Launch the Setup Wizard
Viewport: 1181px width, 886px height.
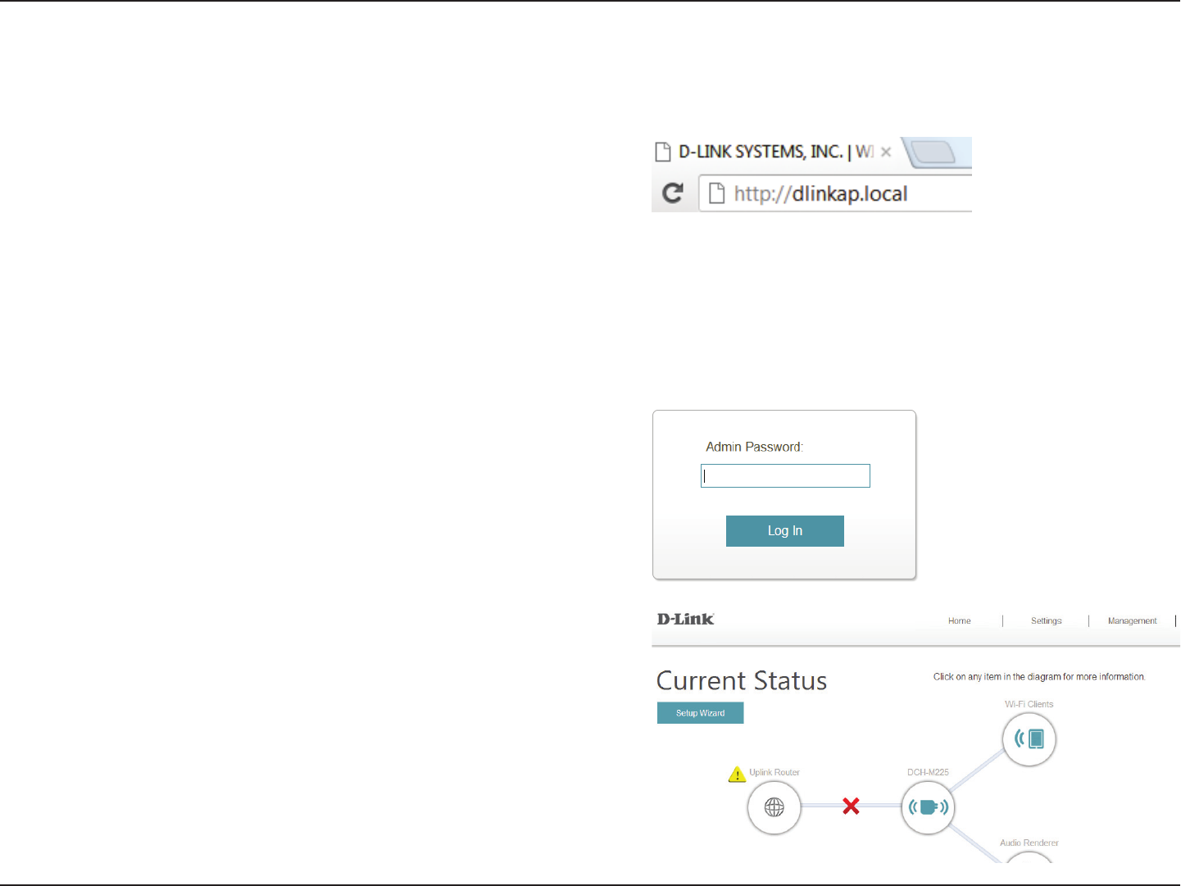(700, 713)
